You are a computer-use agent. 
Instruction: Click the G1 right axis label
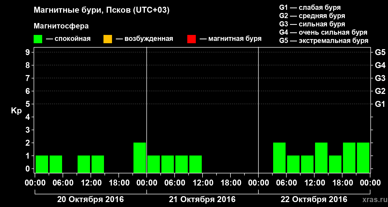coord(380,104)
